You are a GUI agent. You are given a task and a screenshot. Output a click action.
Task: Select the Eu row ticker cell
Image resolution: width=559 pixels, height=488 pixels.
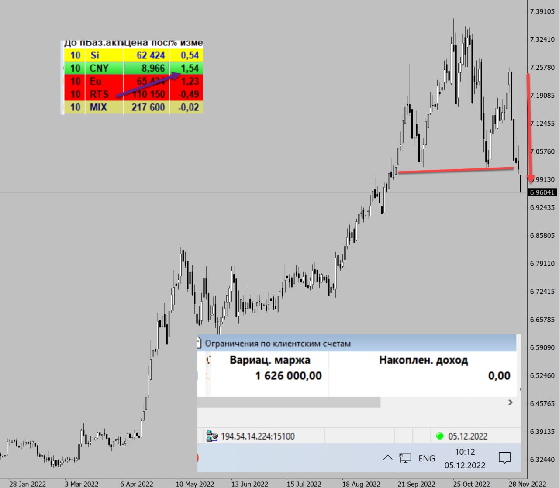click(96, 82)
